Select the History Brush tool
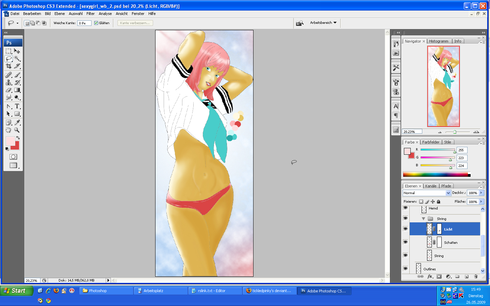Image resolution: width=490 pixels, height=306 pixels. click(x=17, y=82)
